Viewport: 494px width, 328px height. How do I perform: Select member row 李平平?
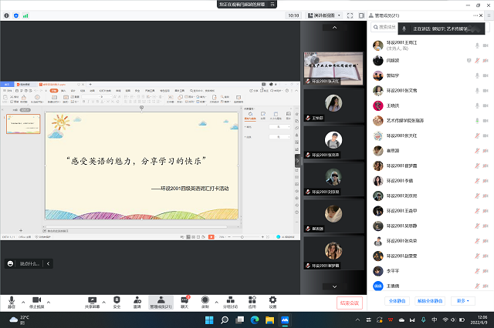pyautogui.click(x=431, y=271)
